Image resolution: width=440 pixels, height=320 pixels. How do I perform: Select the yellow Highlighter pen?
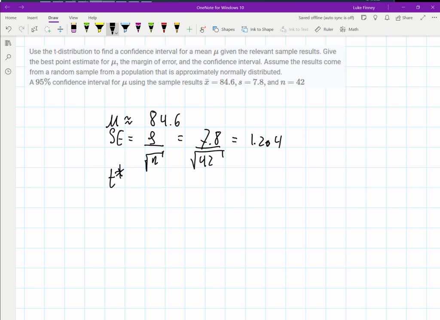98,29
